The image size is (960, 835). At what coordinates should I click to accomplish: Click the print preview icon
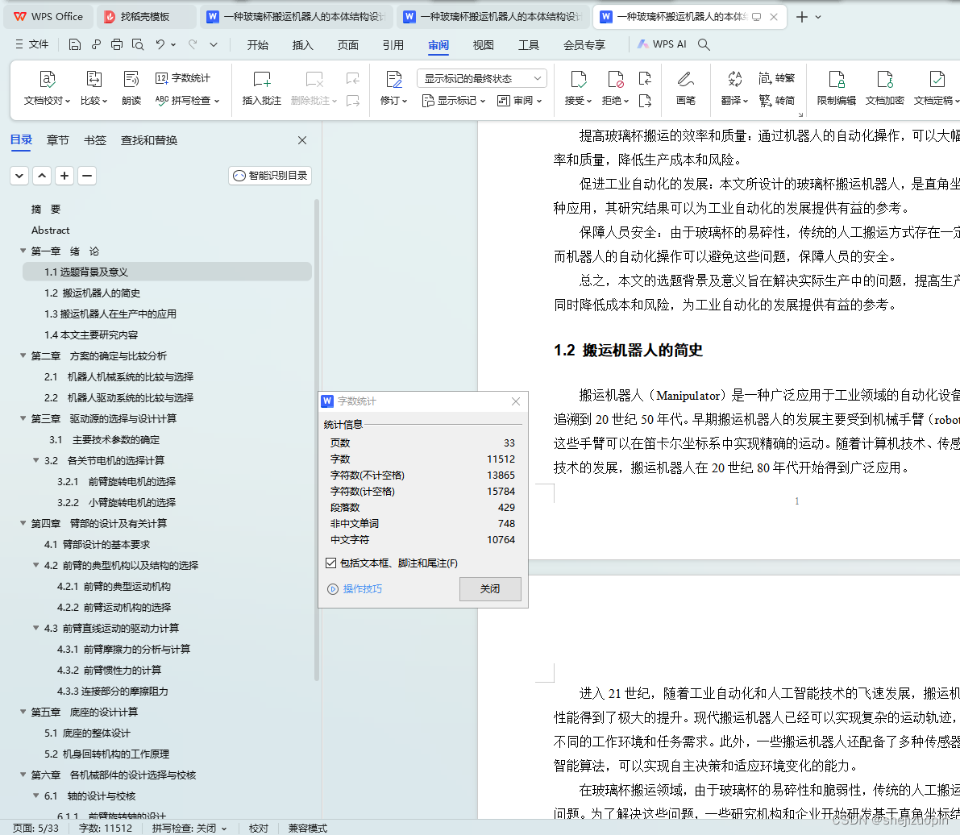[138, 44]
